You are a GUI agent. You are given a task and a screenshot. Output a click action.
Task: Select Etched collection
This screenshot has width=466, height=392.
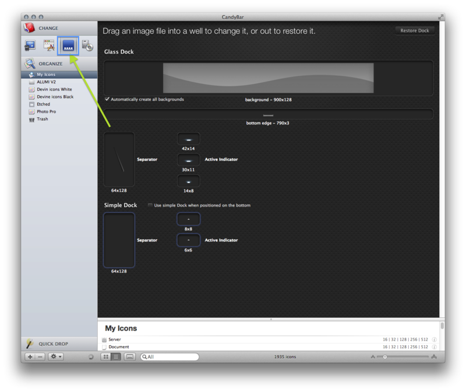(59, 104)
